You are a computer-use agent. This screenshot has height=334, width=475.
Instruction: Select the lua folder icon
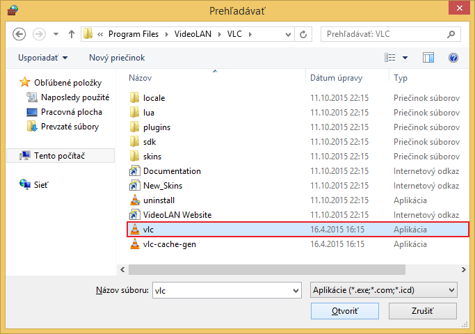pos(134,113)
